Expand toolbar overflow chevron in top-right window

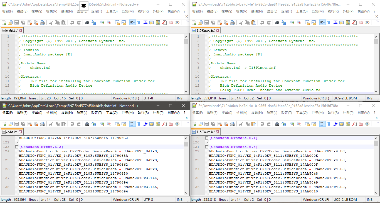coord(377,22)
